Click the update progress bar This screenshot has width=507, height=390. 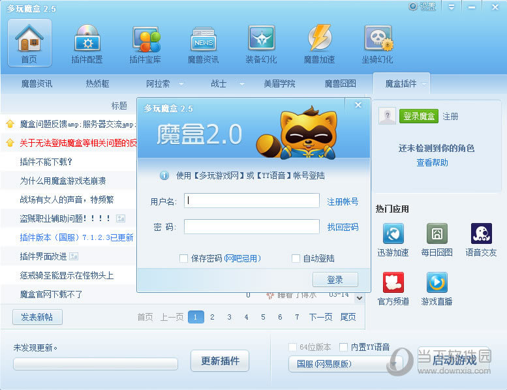point(95,364)
